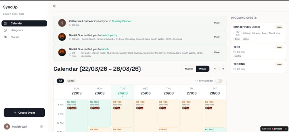
Task: Click the logout icon beside Havish Wali
Action: [x=42, y=127]
